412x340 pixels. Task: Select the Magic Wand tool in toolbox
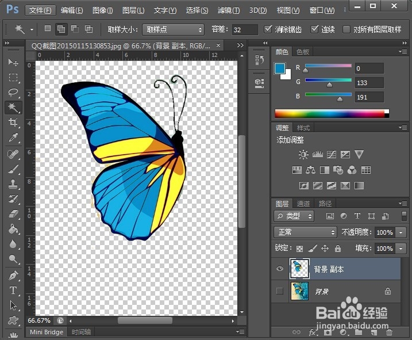click(x=13, y=108)
